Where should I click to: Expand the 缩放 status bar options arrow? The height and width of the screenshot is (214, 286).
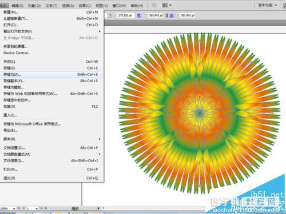[x=98, y=208]
